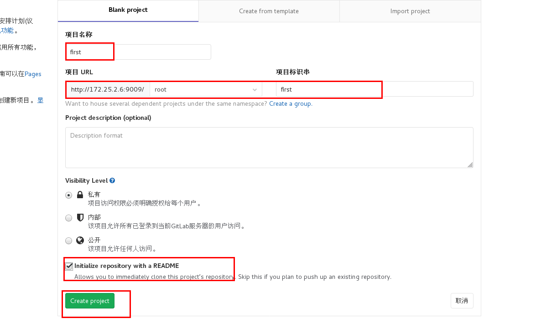
Task: Click the green Create project button
Action: (90, 301)
